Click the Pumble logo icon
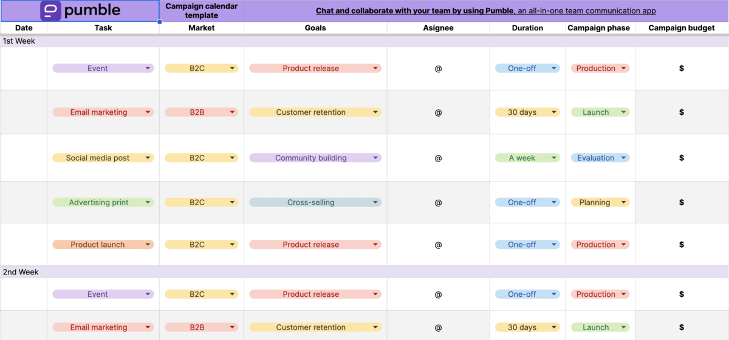This screenshot has width=729, height=340. (x=50, y=10)
